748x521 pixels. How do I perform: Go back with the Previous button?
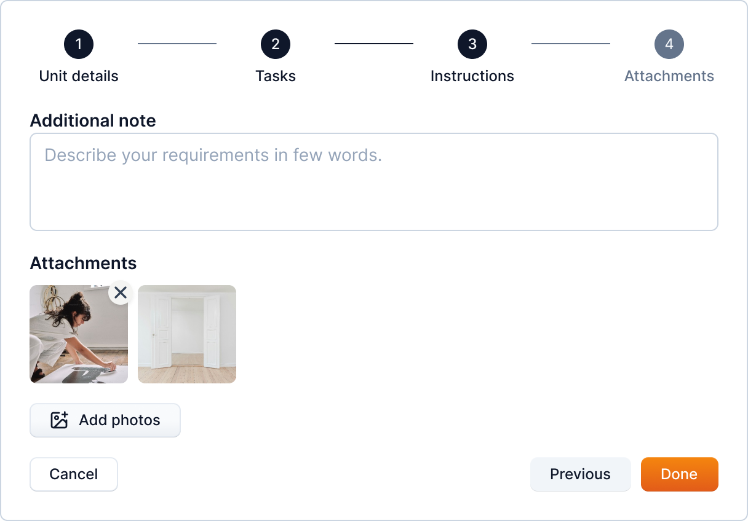pyautogui.click(x=580, y=474)
